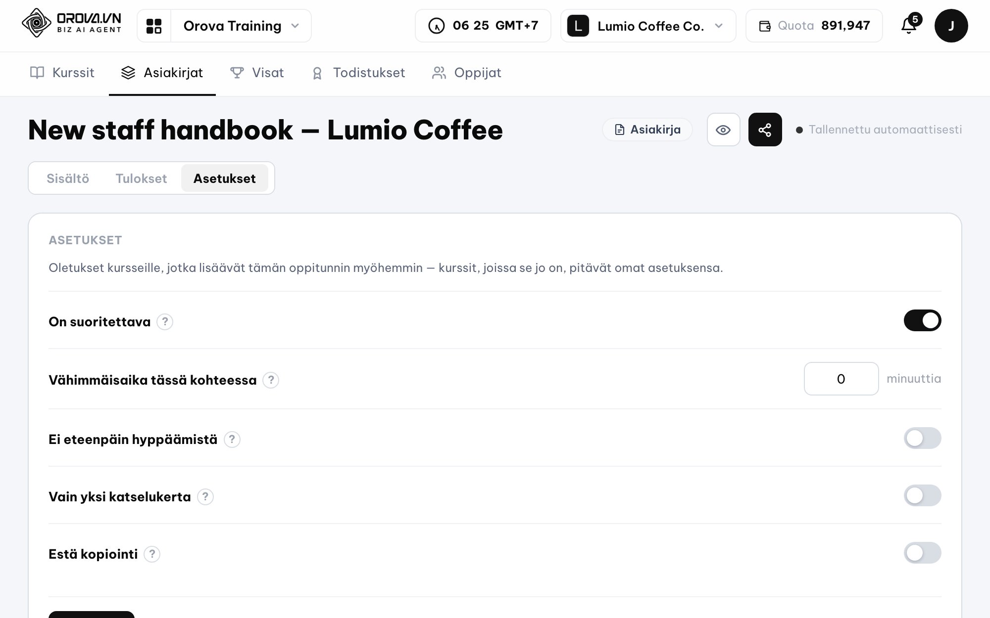Click the eye preview icon
Viewport: 990px width, 618px height.
point(723,130)
